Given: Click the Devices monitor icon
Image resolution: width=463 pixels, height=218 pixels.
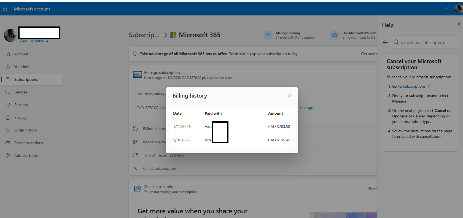Looking at the screenshot, I should pyautogui.click(x=8, y=92).
